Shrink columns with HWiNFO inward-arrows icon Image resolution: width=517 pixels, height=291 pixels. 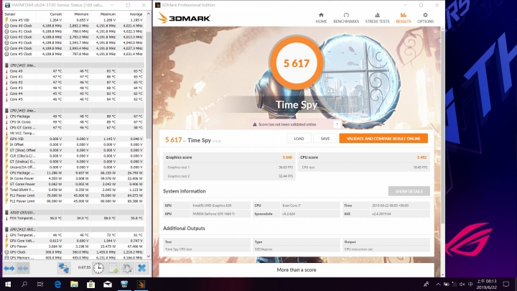tap(23, 268)
